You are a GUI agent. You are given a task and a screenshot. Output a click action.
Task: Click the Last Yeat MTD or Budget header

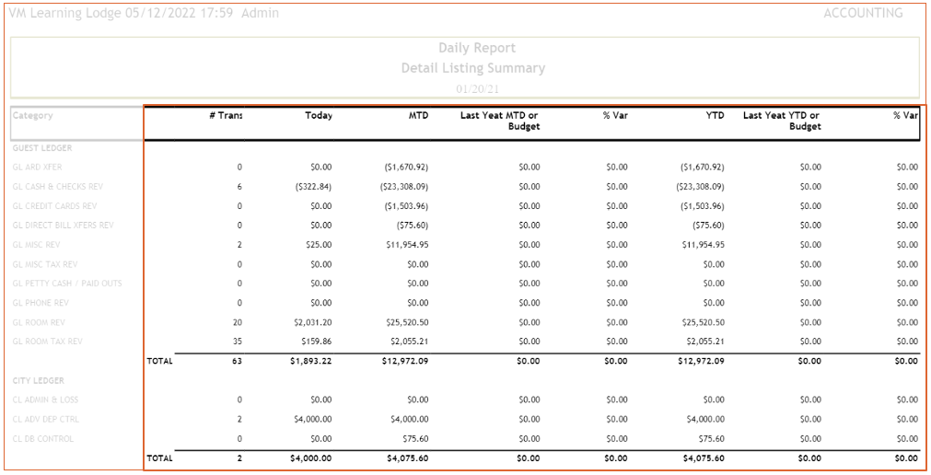coord(500,121)
